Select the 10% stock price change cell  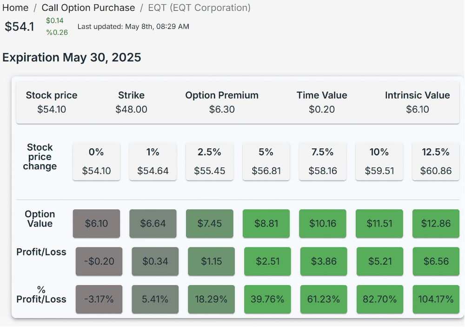(x=379, y=161)
